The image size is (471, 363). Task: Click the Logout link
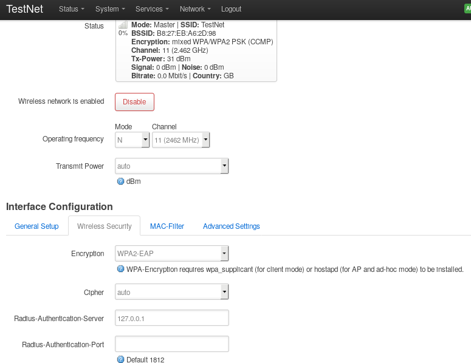point(231,9)
